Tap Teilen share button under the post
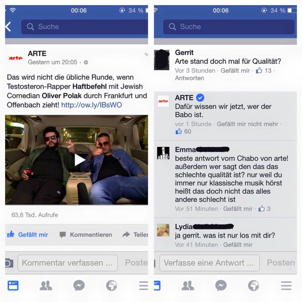The image size is (302, 302). tap(135, 235)
